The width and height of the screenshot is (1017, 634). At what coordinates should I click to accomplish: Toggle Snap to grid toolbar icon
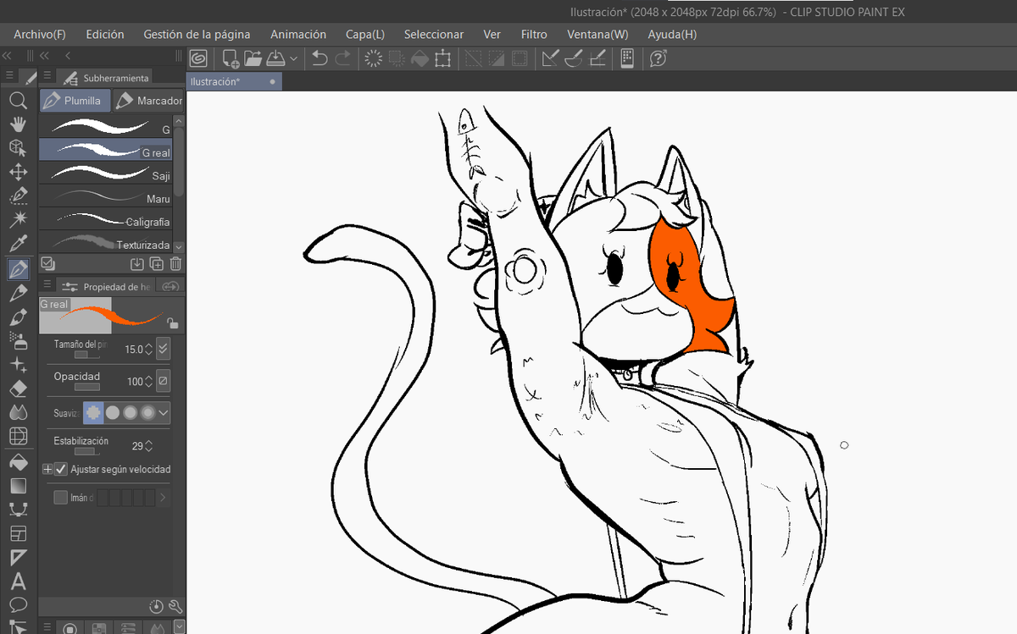[597, 58]
